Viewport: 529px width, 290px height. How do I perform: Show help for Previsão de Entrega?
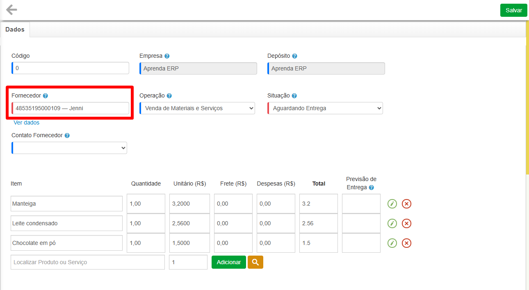(371, 188)
